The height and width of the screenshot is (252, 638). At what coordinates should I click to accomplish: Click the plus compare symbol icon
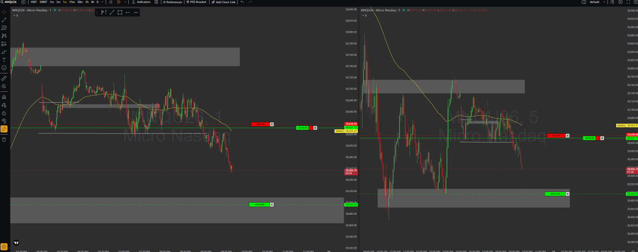(x=23, y=2)
